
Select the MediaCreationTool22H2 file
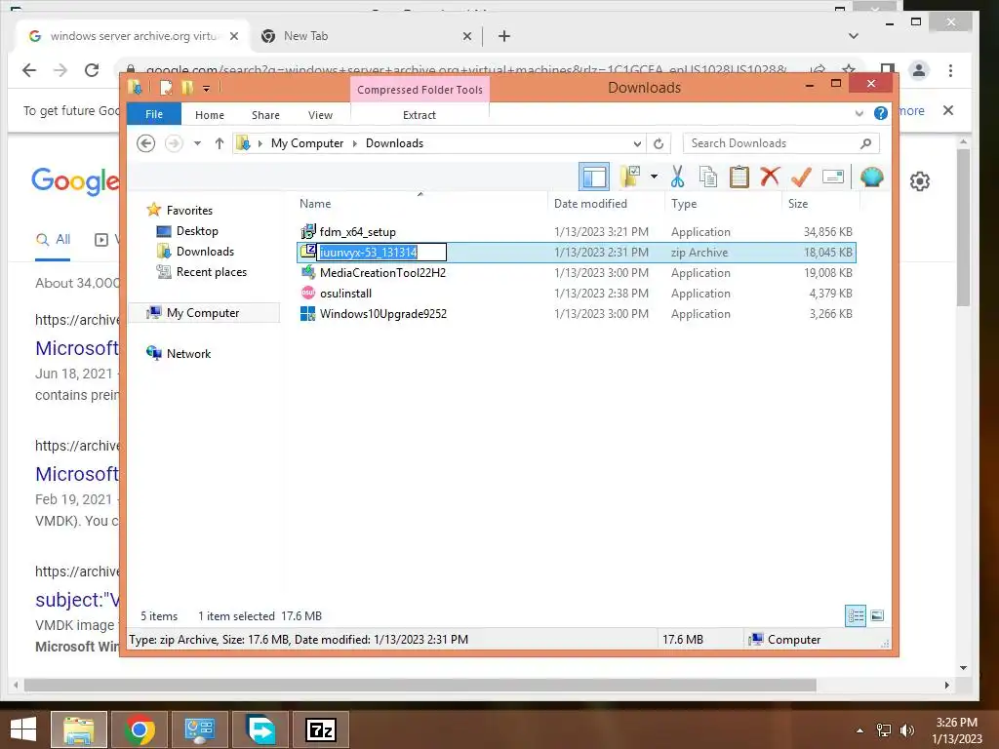[x=382, y=273]
